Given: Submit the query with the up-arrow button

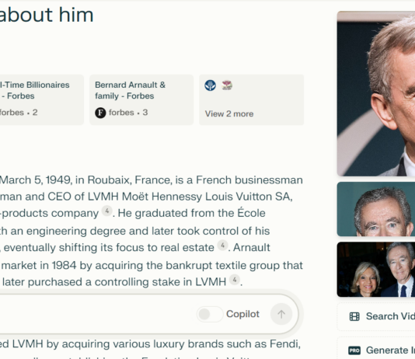Looking at the screenshot, I should [281, 314].
